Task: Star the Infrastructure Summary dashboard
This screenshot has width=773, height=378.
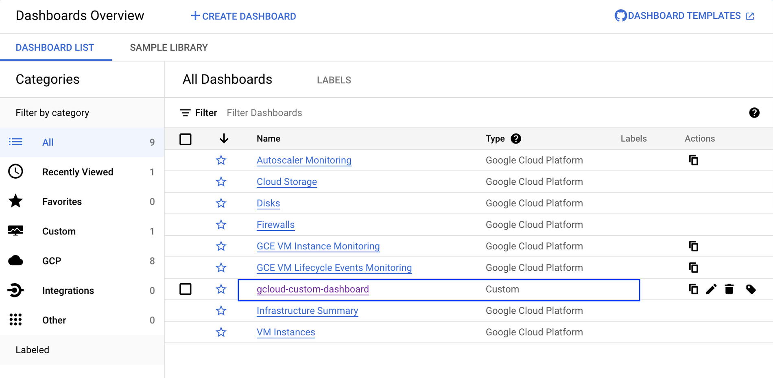Action: point(221,311)
